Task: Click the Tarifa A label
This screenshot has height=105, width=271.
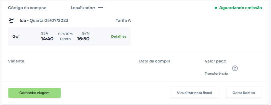Action: pyautogui.click(x=123, y=21)
